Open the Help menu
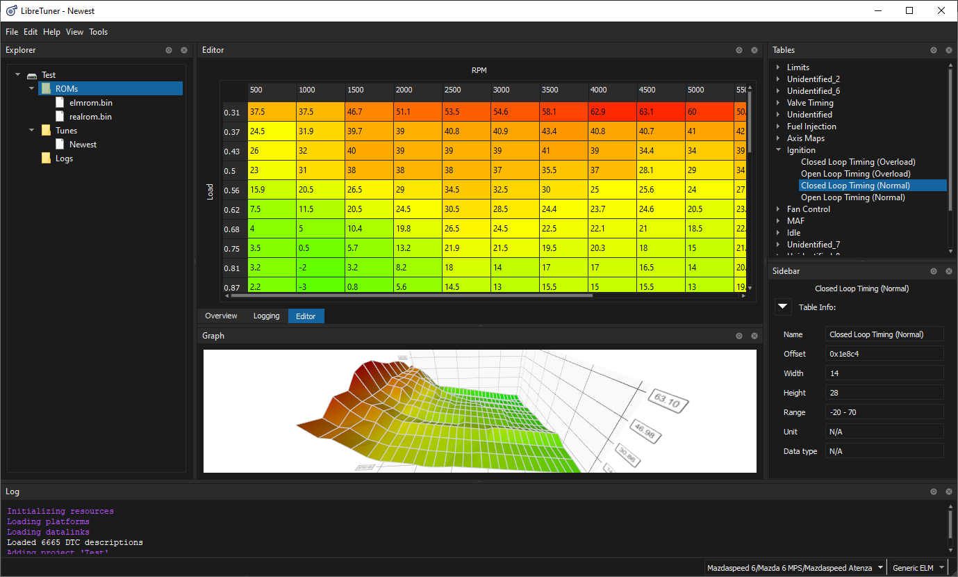 [51, 32]
